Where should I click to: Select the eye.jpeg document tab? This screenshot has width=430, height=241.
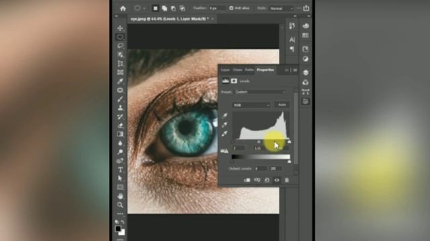click(169, 19)
